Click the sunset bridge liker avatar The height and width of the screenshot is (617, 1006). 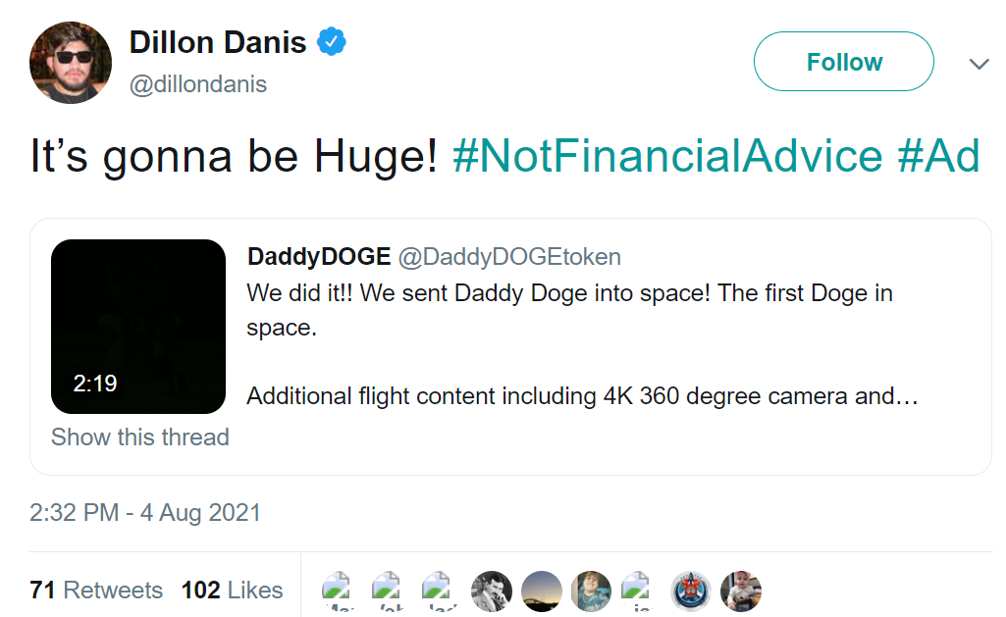(541, 591)
